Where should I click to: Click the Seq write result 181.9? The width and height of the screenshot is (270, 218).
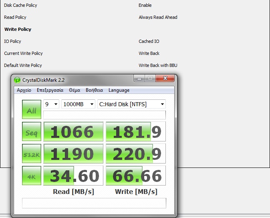(x=136, y=131)
